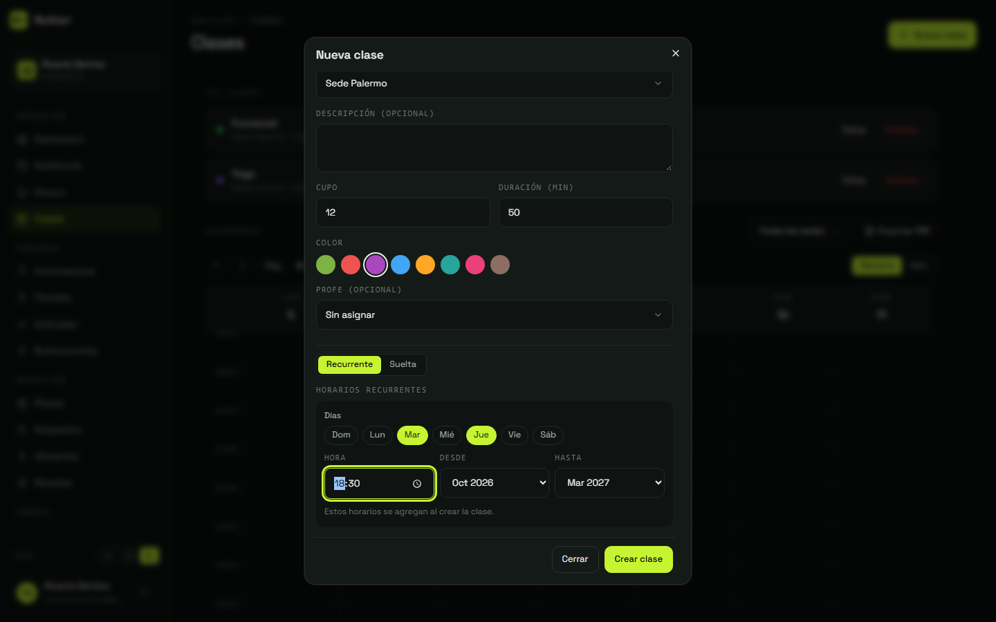This screenshot has width=996, height=622.
Task: Deselect the Mar day chip
Action: [x=412, y=435]
